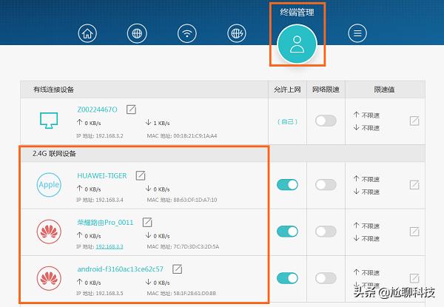Disable internet access for android-f3160ac13ce62c57
The image size is (444, 307).
pos(287,278)
